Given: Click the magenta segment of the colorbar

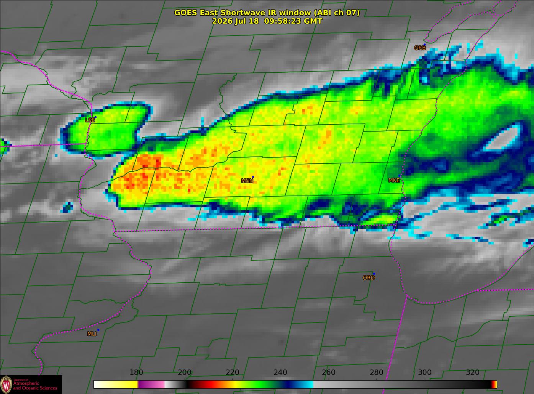Looking at the screenshot, I should [x=151, y=384].
